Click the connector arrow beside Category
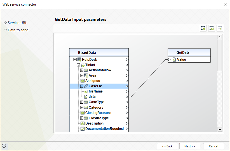230x151 pixels. coord(127,108)
